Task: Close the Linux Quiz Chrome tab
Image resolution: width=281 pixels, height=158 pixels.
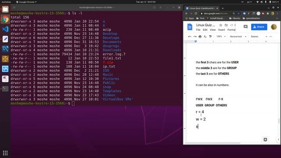Action: click(x=217, y=8)
